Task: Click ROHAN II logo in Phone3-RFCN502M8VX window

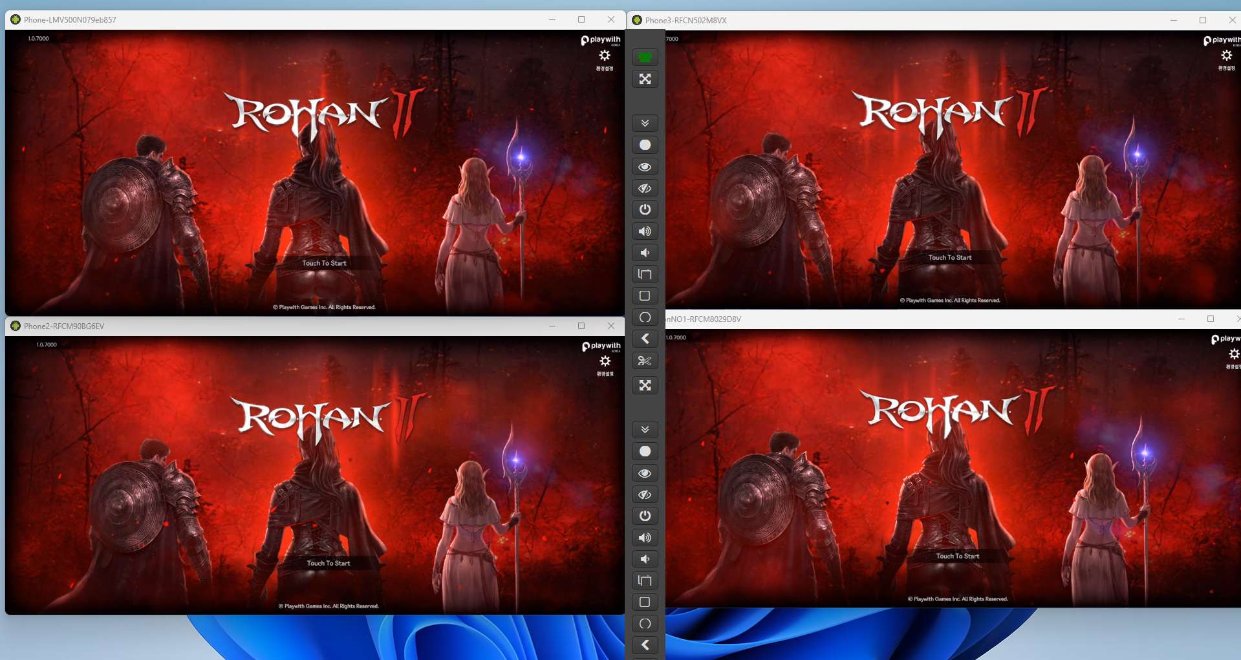Action: coord(949,113)
